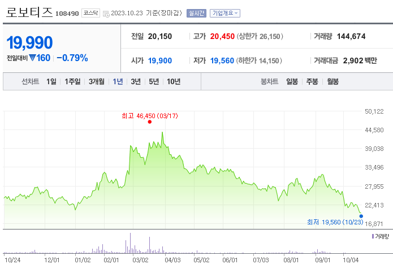Screen dimensions: 393x273
Task: Click the down-arrow 160 change value
Action: [40, 58]
